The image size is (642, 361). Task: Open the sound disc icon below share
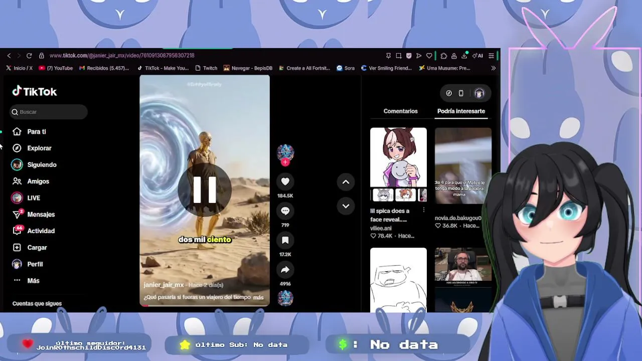point(285,298)
